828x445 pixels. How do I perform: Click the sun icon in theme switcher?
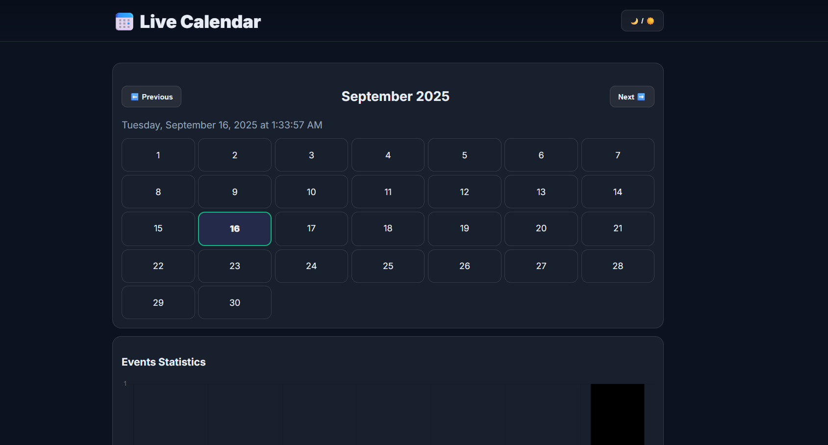(x=650, y=21)
